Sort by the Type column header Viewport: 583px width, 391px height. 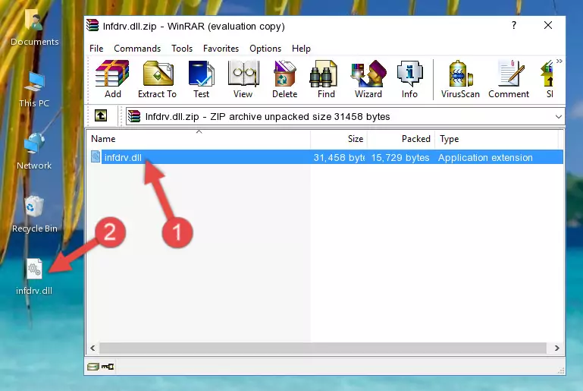click(x=497, y=139)
